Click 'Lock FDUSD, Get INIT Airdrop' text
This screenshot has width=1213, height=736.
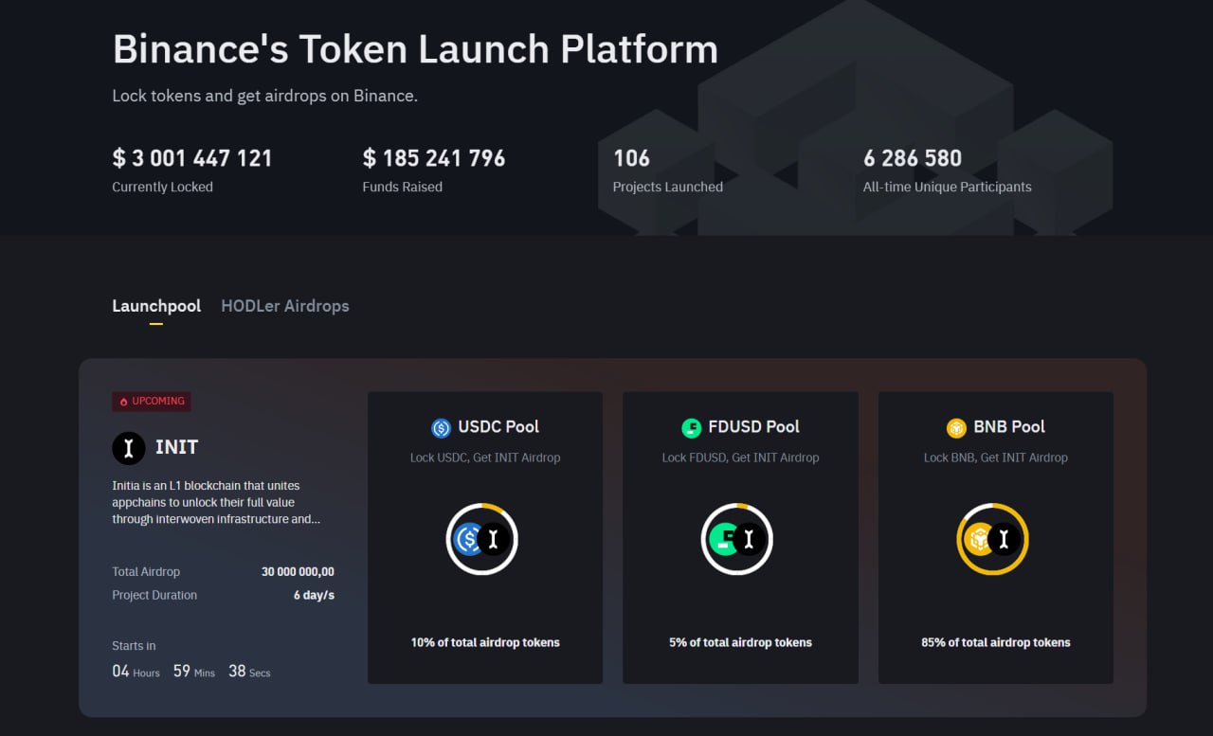(740, 458)
